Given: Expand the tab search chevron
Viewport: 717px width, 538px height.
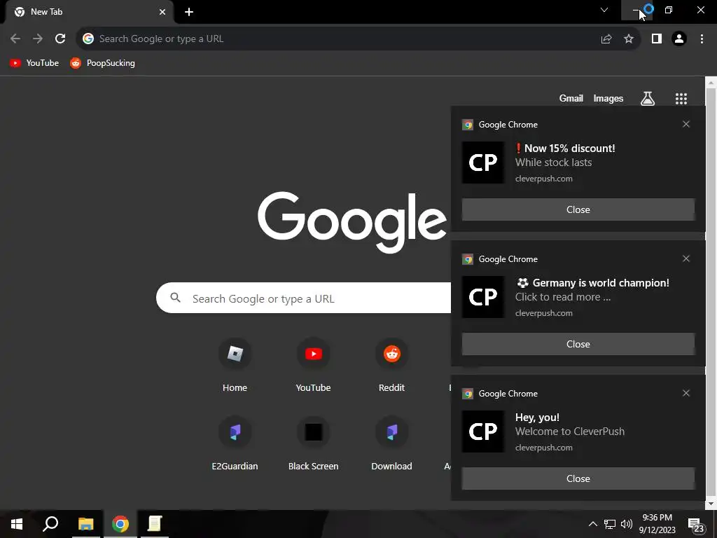Looking at the screenshot, I should point(604,10).
